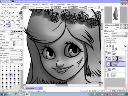Choose the Eraser brush
This screenshot has height=96, width=128.
click(x=3, y=21)
